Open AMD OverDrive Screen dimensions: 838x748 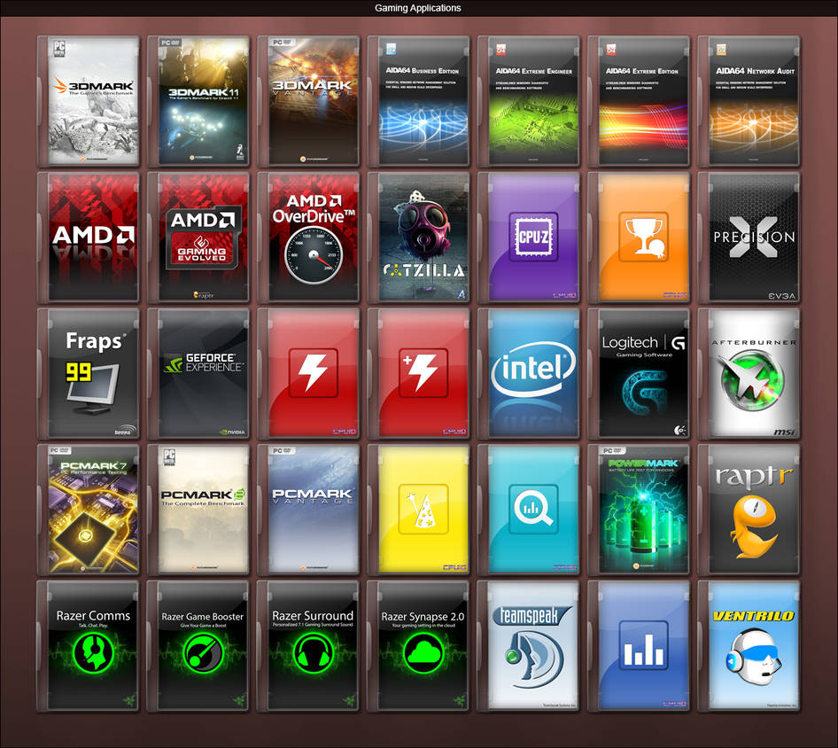[311, 237]
